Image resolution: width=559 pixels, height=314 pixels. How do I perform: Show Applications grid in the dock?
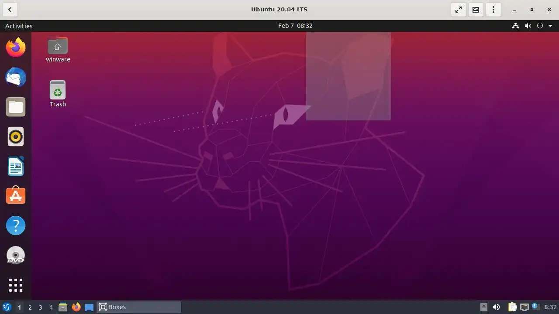[16, 285]
